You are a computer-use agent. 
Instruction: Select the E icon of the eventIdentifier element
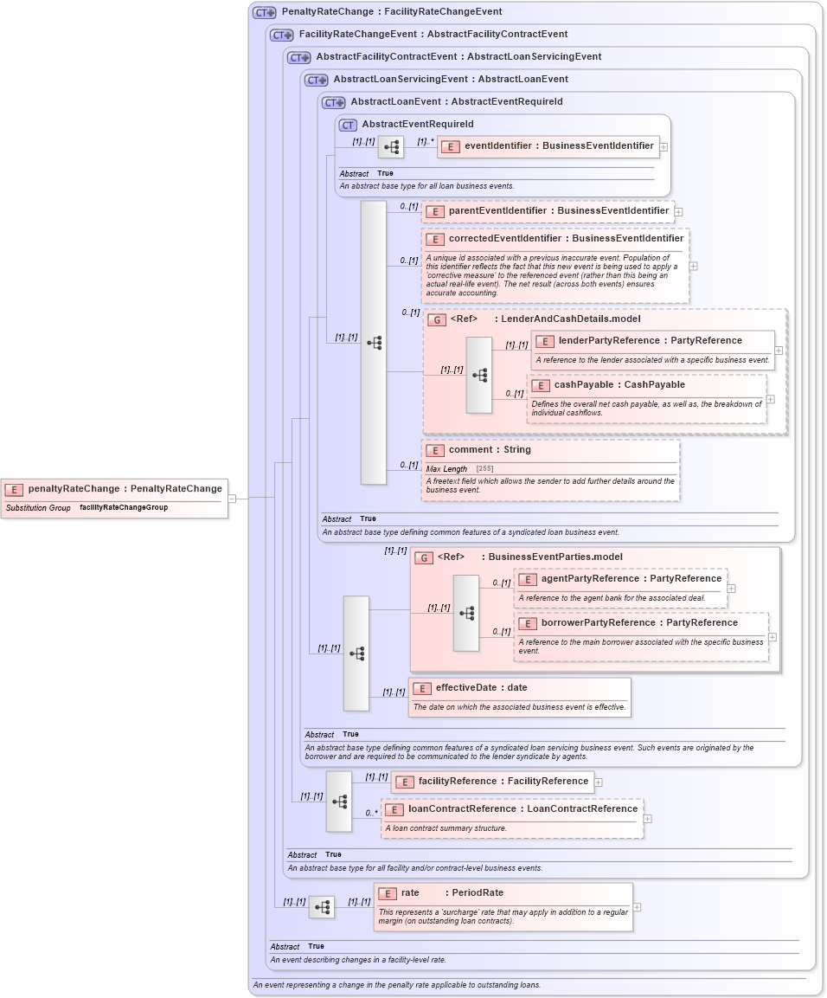point(449,145)
